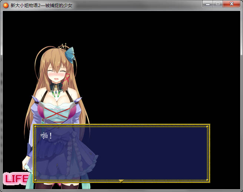The image size is (243, 192).
Task: Click the dialogue text "啪！"
Action: (x=46, y=136)
